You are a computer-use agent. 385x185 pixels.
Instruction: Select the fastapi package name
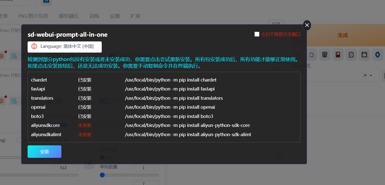38,89
